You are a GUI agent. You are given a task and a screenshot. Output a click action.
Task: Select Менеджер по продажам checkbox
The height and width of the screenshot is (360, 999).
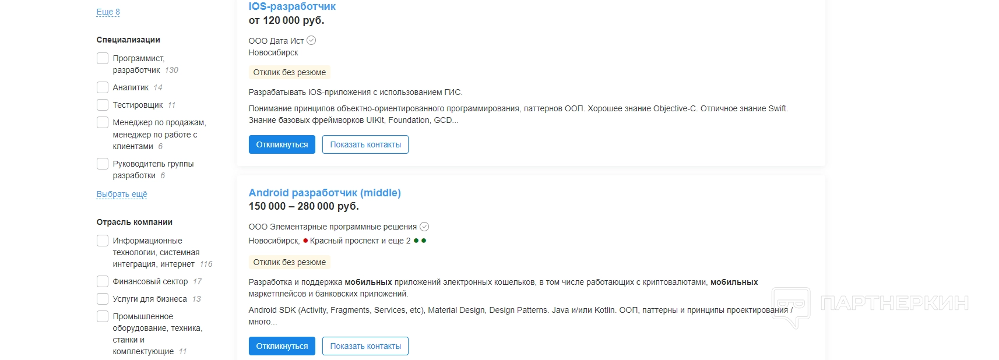tap(103, 122)
